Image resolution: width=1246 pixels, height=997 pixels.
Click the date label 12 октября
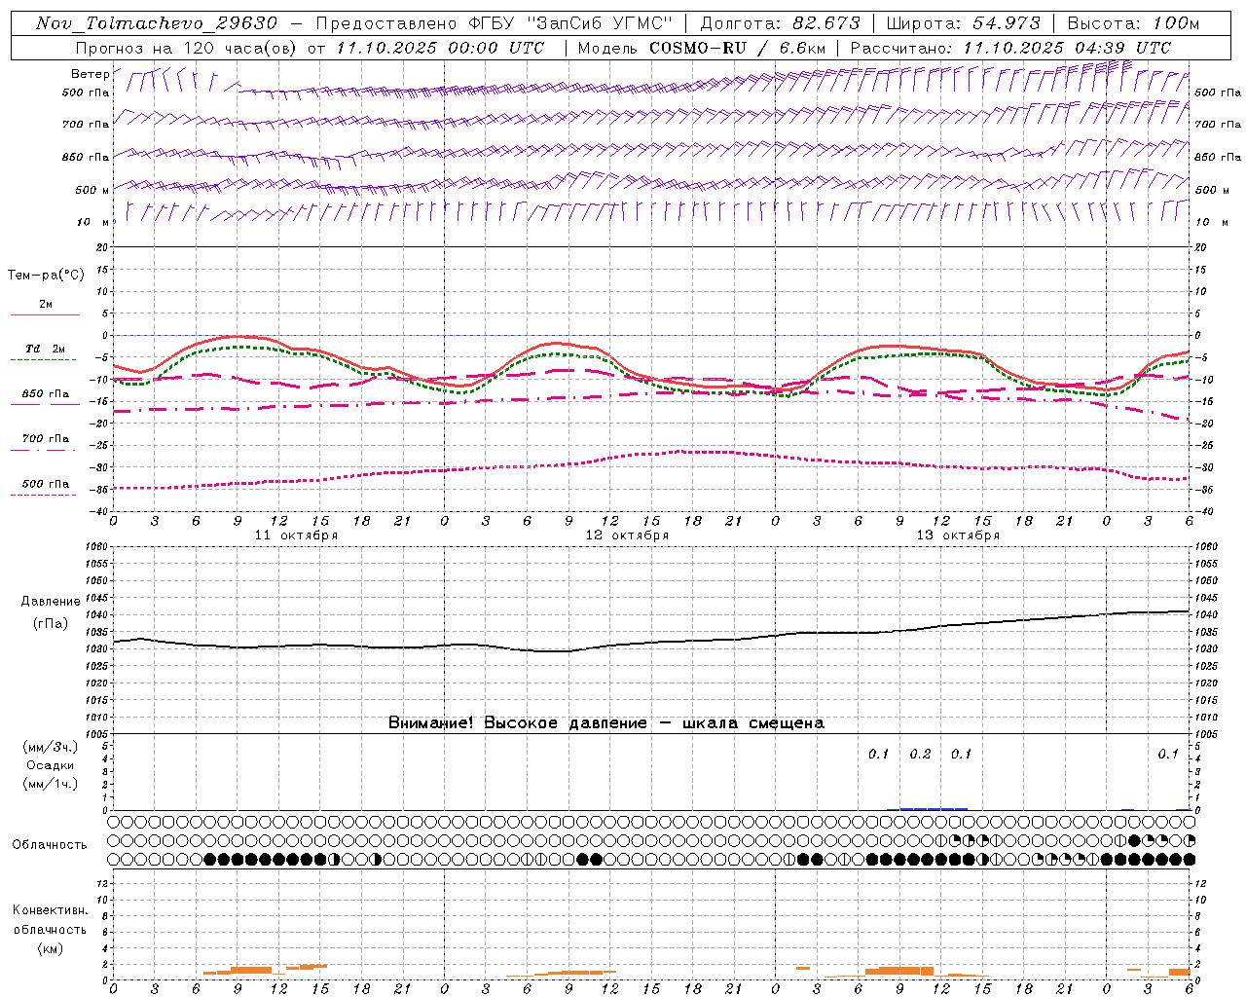(x=627, y=535)
